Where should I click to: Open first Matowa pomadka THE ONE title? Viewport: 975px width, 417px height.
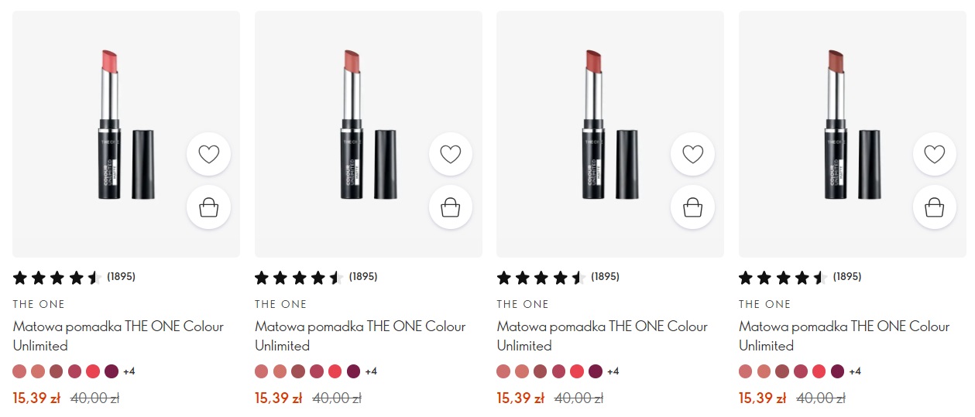tap(118, 336)
